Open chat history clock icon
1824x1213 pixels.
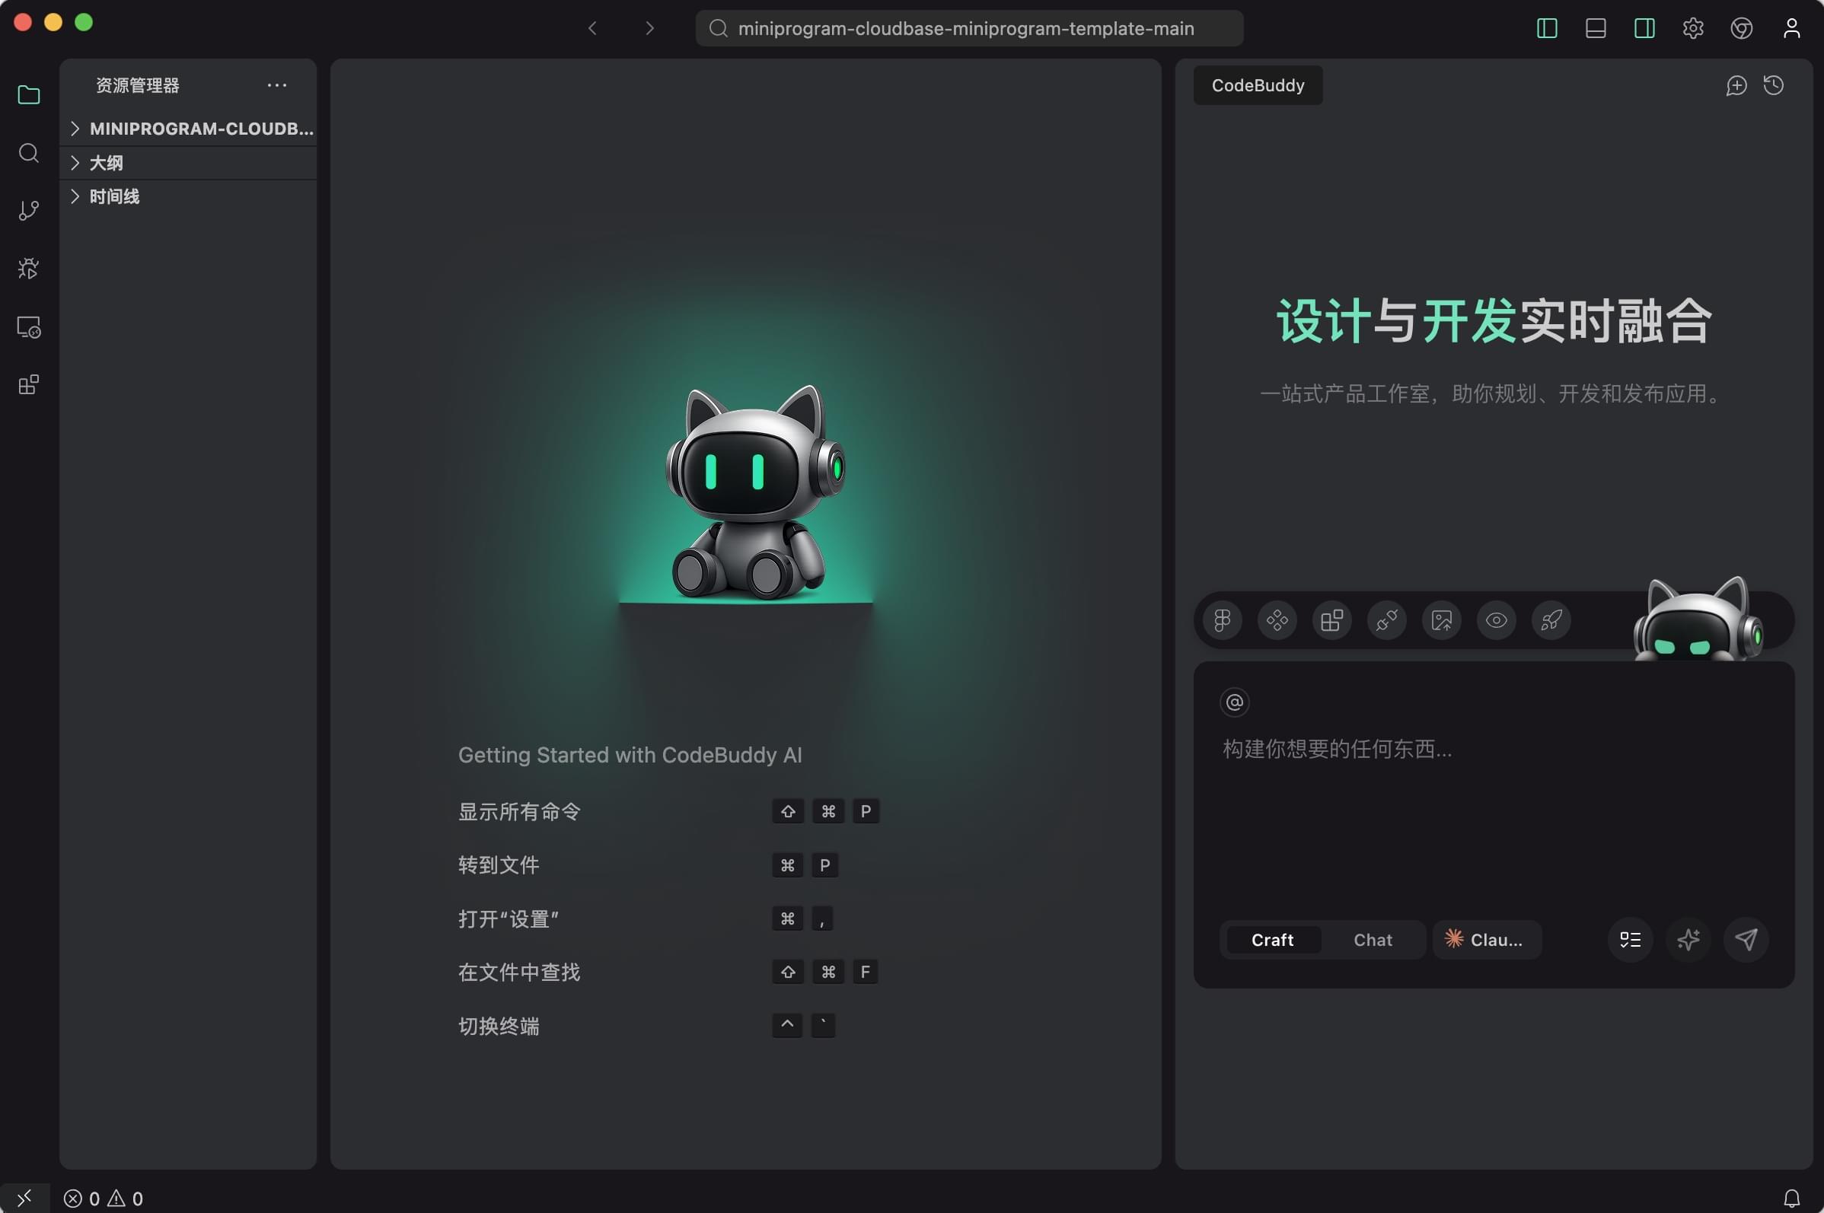[x=1774, y=85]
